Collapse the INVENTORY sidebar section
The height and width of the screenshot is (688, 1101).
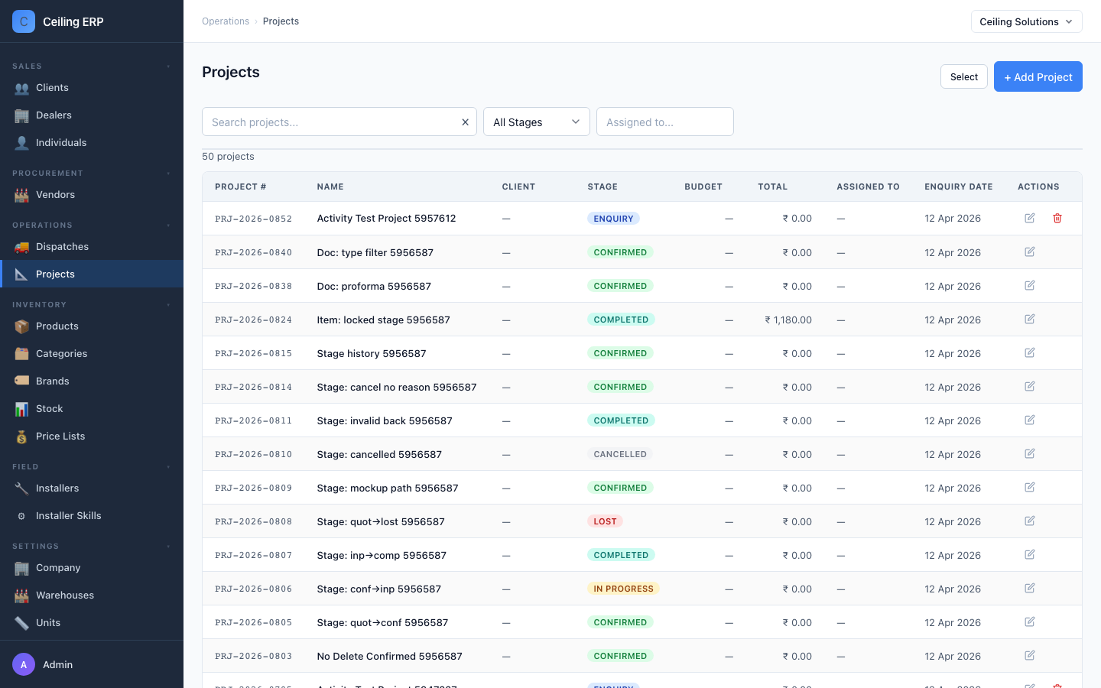pos(168,305)
